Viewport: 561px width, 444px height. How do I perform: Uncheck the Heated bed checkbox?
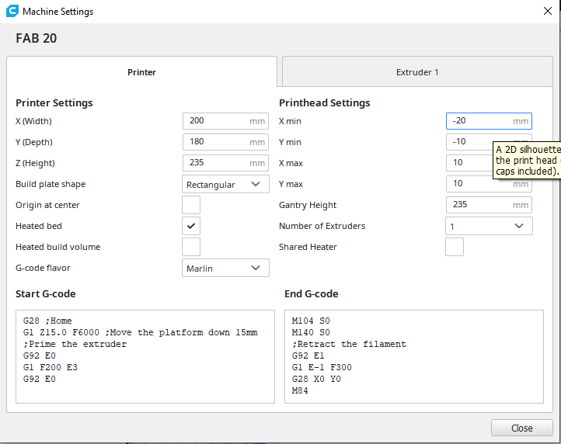pos(191,226)
